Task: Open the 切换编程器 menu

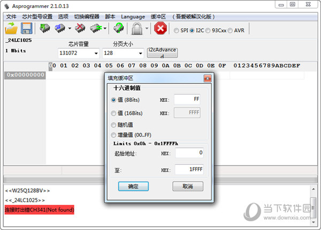Action: click(x=87, y=17)
